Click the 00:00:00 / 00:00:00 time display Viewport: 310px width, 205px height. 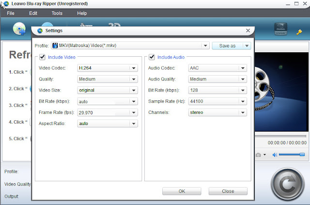click(287, 142)
